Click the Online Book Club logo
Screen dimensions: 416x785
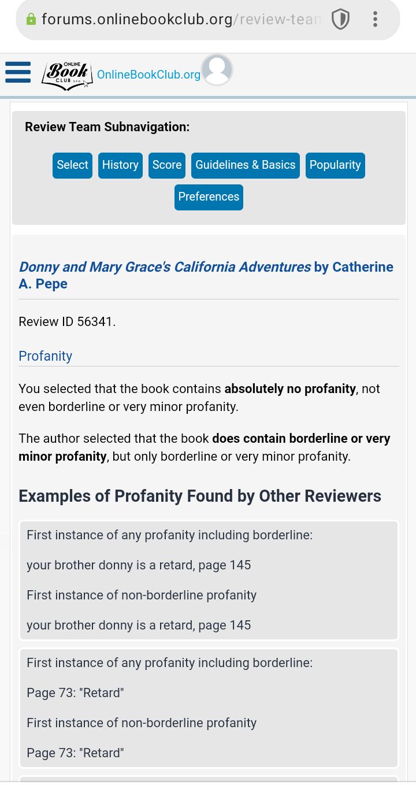[67, 75]
